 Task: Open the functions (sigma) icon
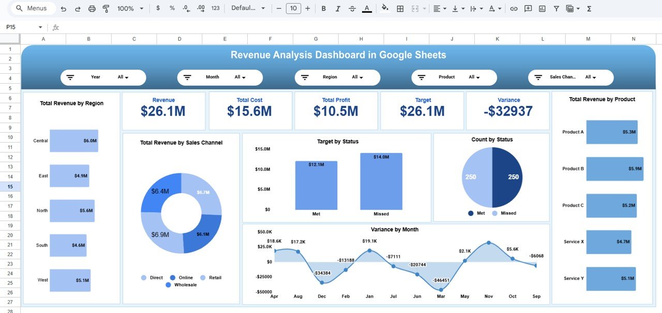589,8
